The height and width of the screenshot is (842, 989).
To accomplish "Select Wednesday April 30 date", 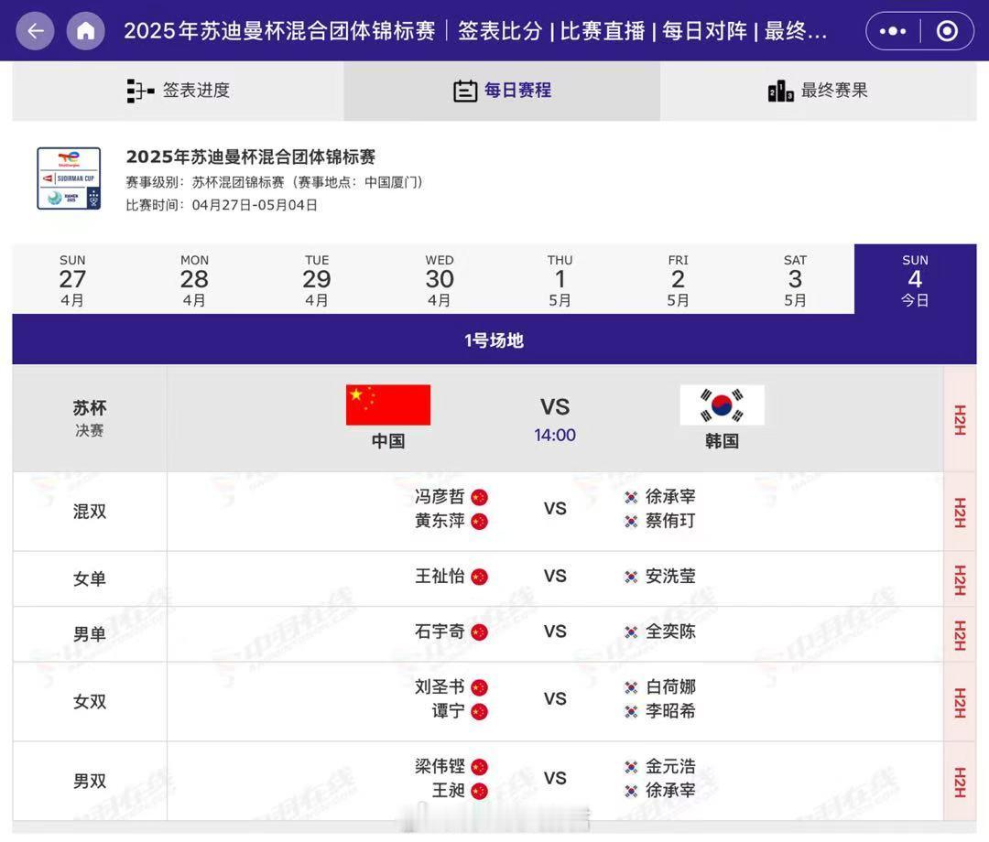I will tap(439, 279).
